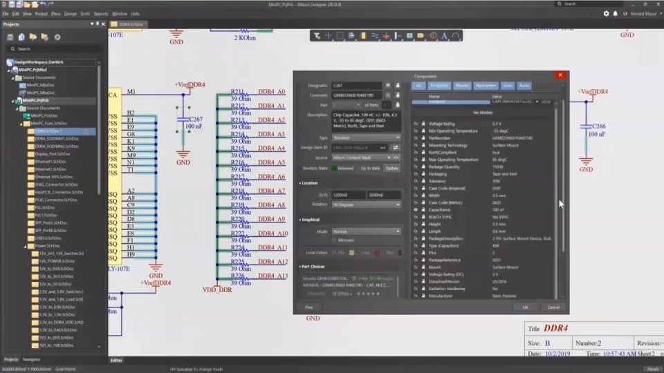Pick the Pins dark color swatch
The height and width of the screenshot is (373, 664).
click(400, 253)
